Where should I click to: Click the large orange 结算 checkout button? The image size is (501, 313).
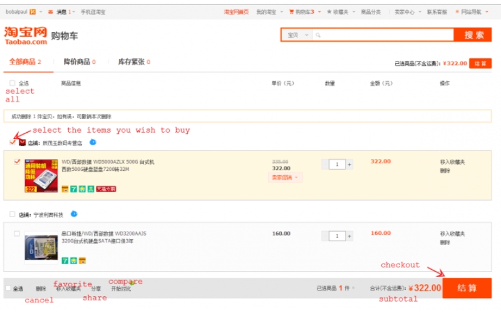click(467, 288)
